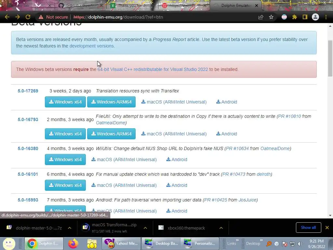Launch Firefox from the taskbar
Viewport: 333px width, 250px height.
pyautogui.click(x=73, y=243)
